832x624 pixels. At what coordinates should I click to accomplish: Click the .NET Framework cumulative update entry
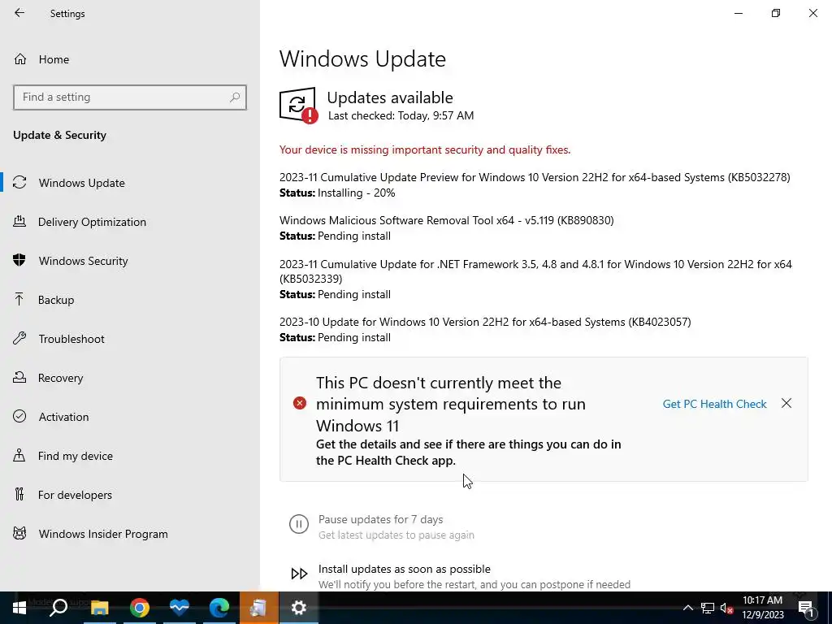click(x=536, y=271)
